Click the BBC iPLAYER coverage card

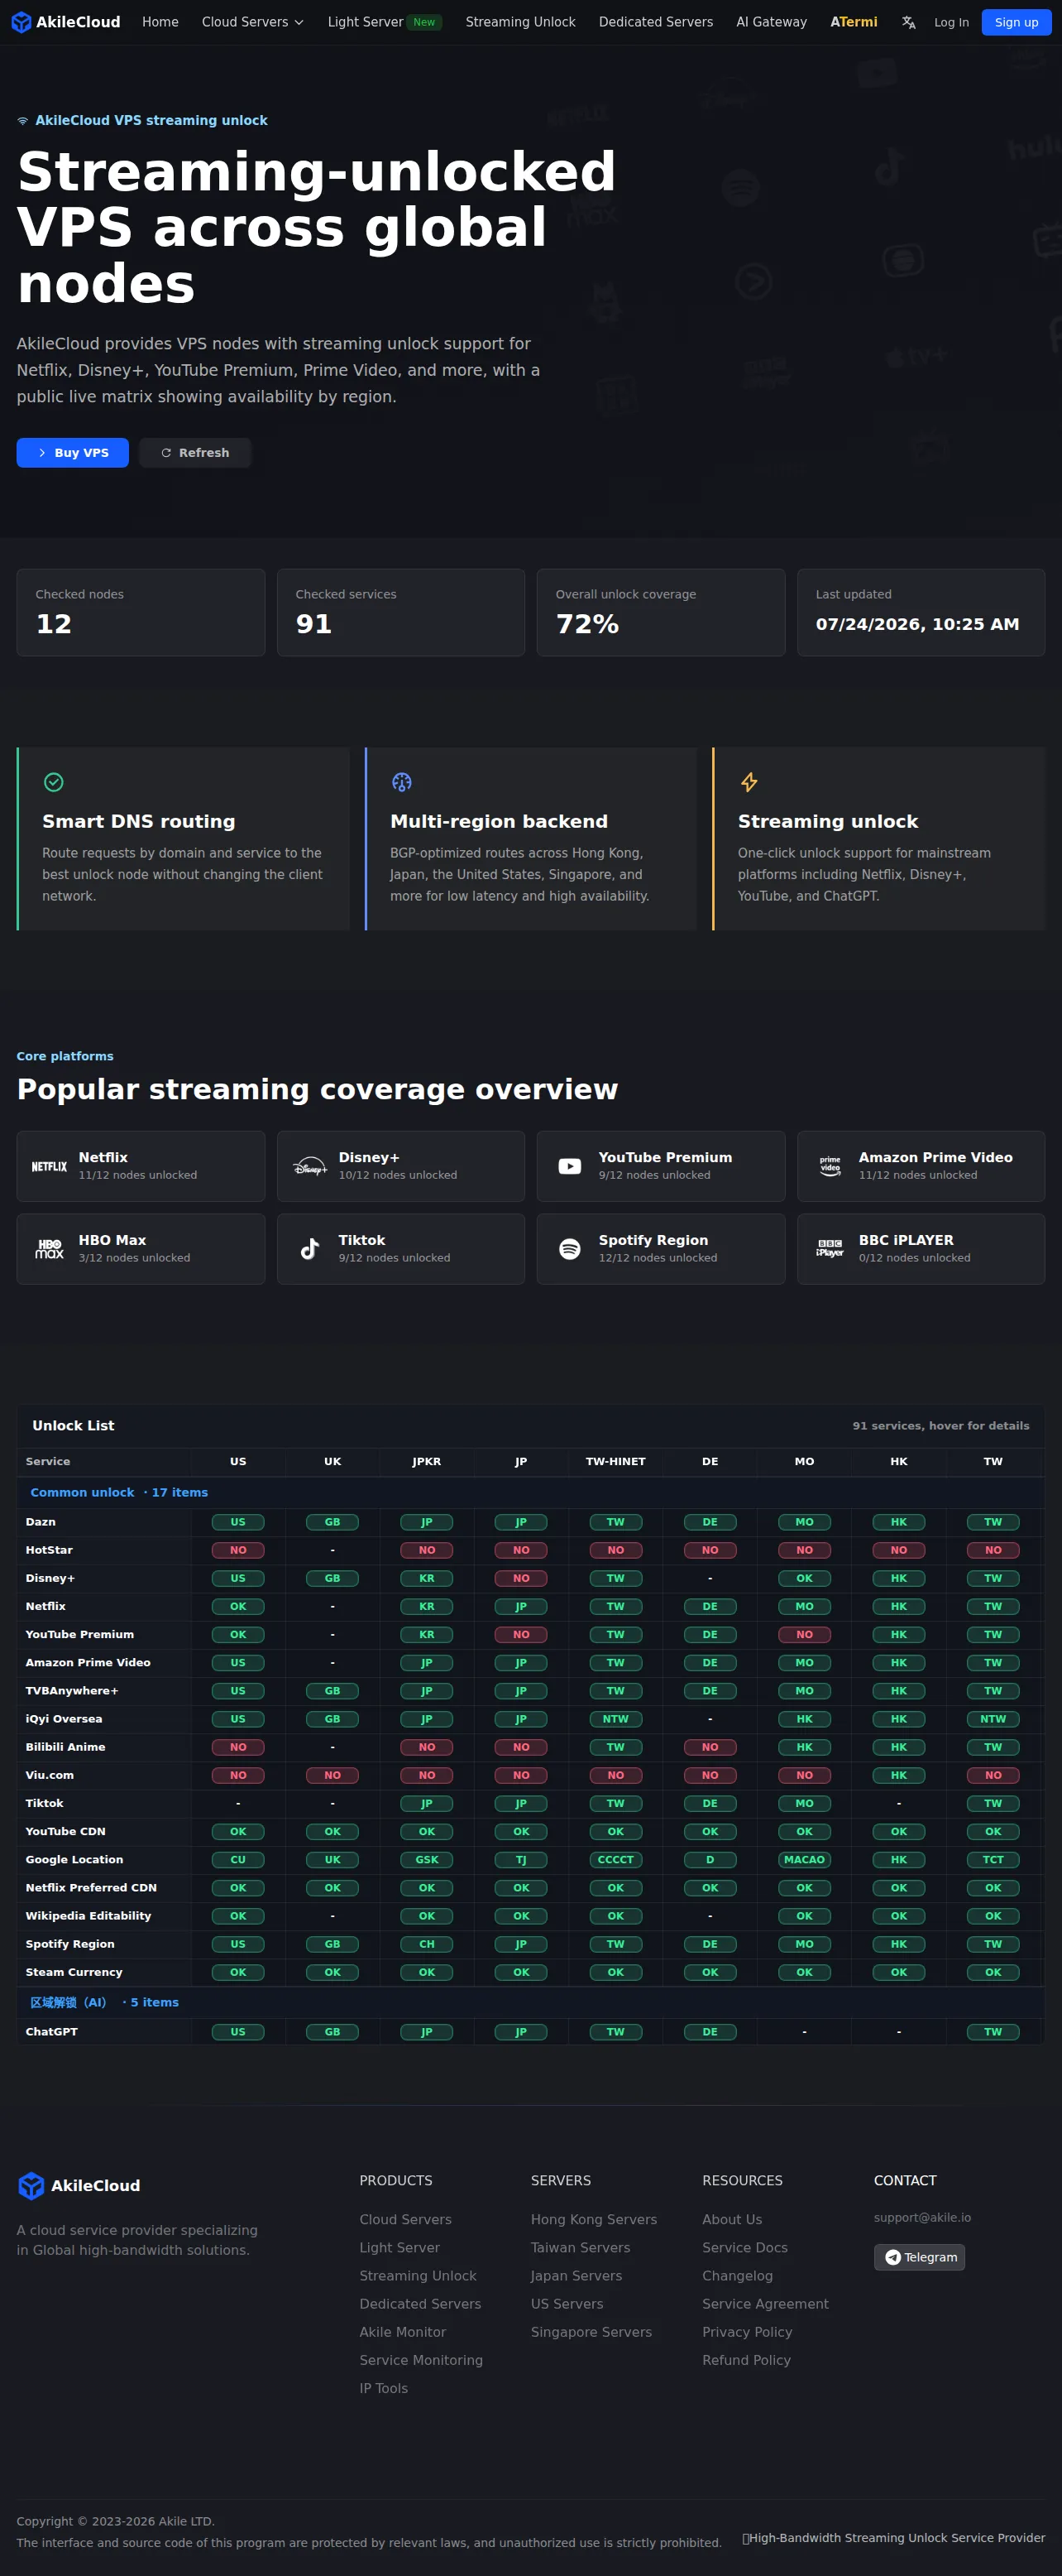click(x=921, y=1249)
